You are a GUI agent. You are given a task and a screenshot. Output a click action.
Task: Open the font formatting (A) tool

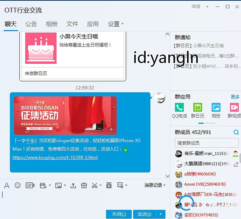click(x=7, y=185)
